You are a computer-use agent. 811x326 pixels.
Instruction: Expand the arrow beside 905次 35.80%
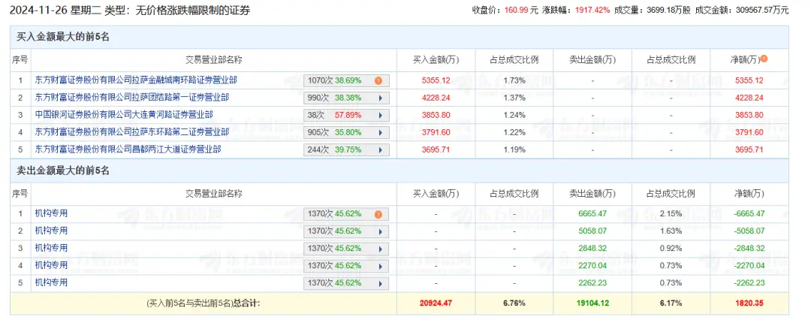coord(380,132)
